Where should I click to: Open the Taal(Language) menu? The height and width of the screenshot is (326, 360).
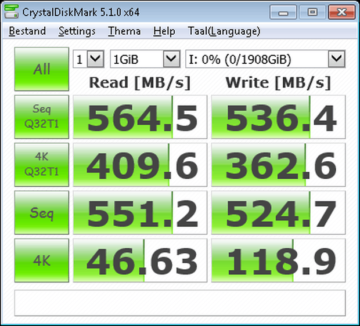click(224, 31)
